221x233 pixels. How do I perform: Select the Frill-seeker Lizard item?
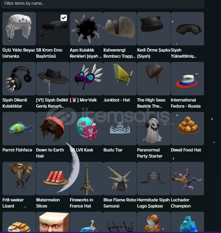tap(19, 179)
